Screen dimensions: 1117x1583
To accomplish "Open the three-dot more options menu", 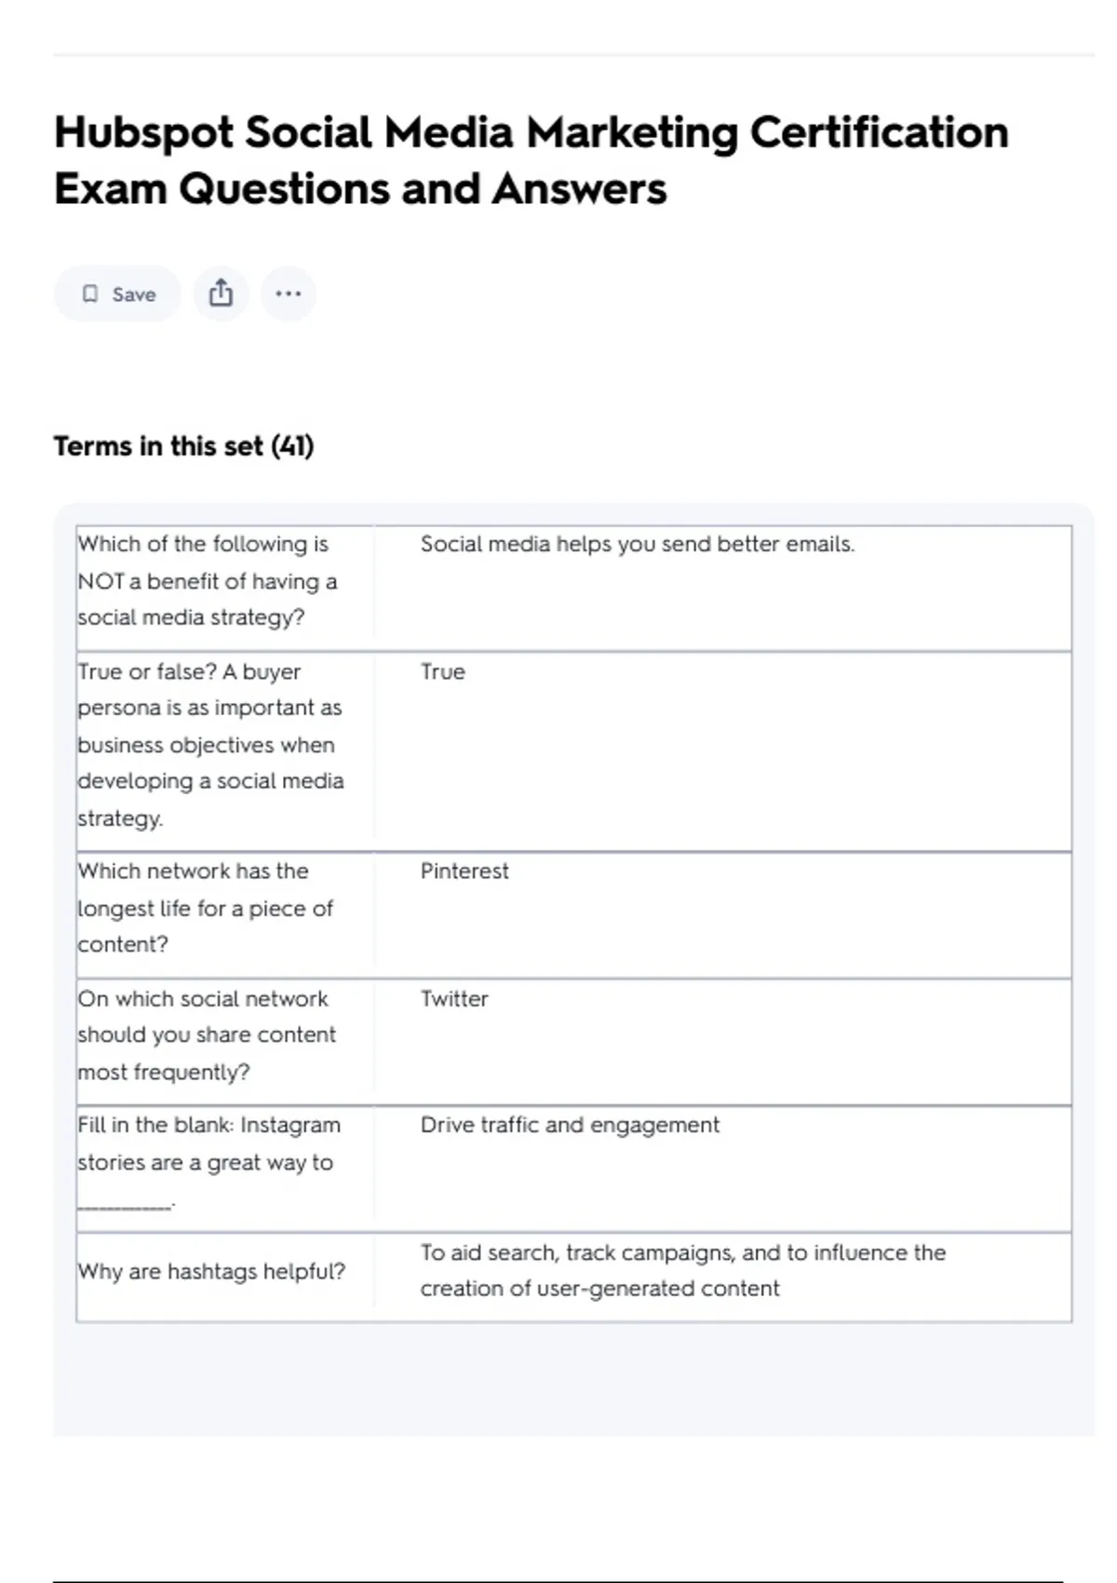I will [x=289, y=294].
